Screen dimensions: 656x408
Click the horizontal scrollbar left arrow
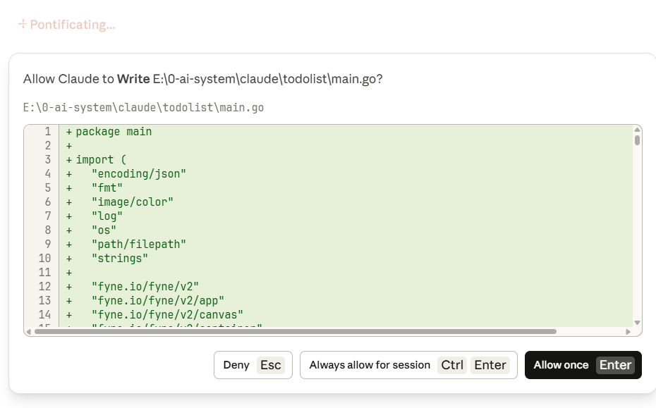tap(28, 331)
